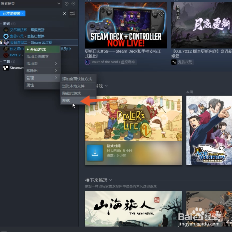Choose 隐藏此游戏 option
Viewport: 232px width, 232px height.
[78, 93]
